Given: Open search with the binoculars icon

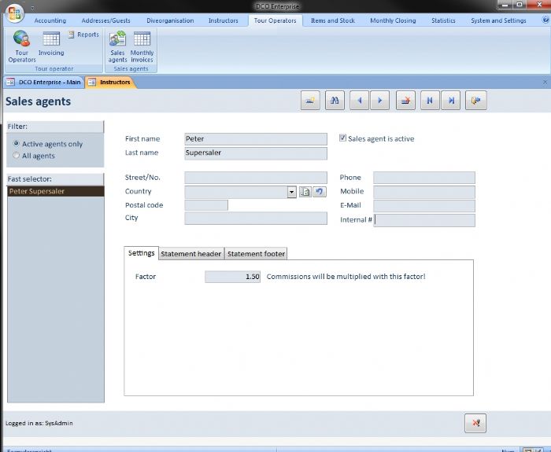Looking at the screenshot, I should pos(334,101).
